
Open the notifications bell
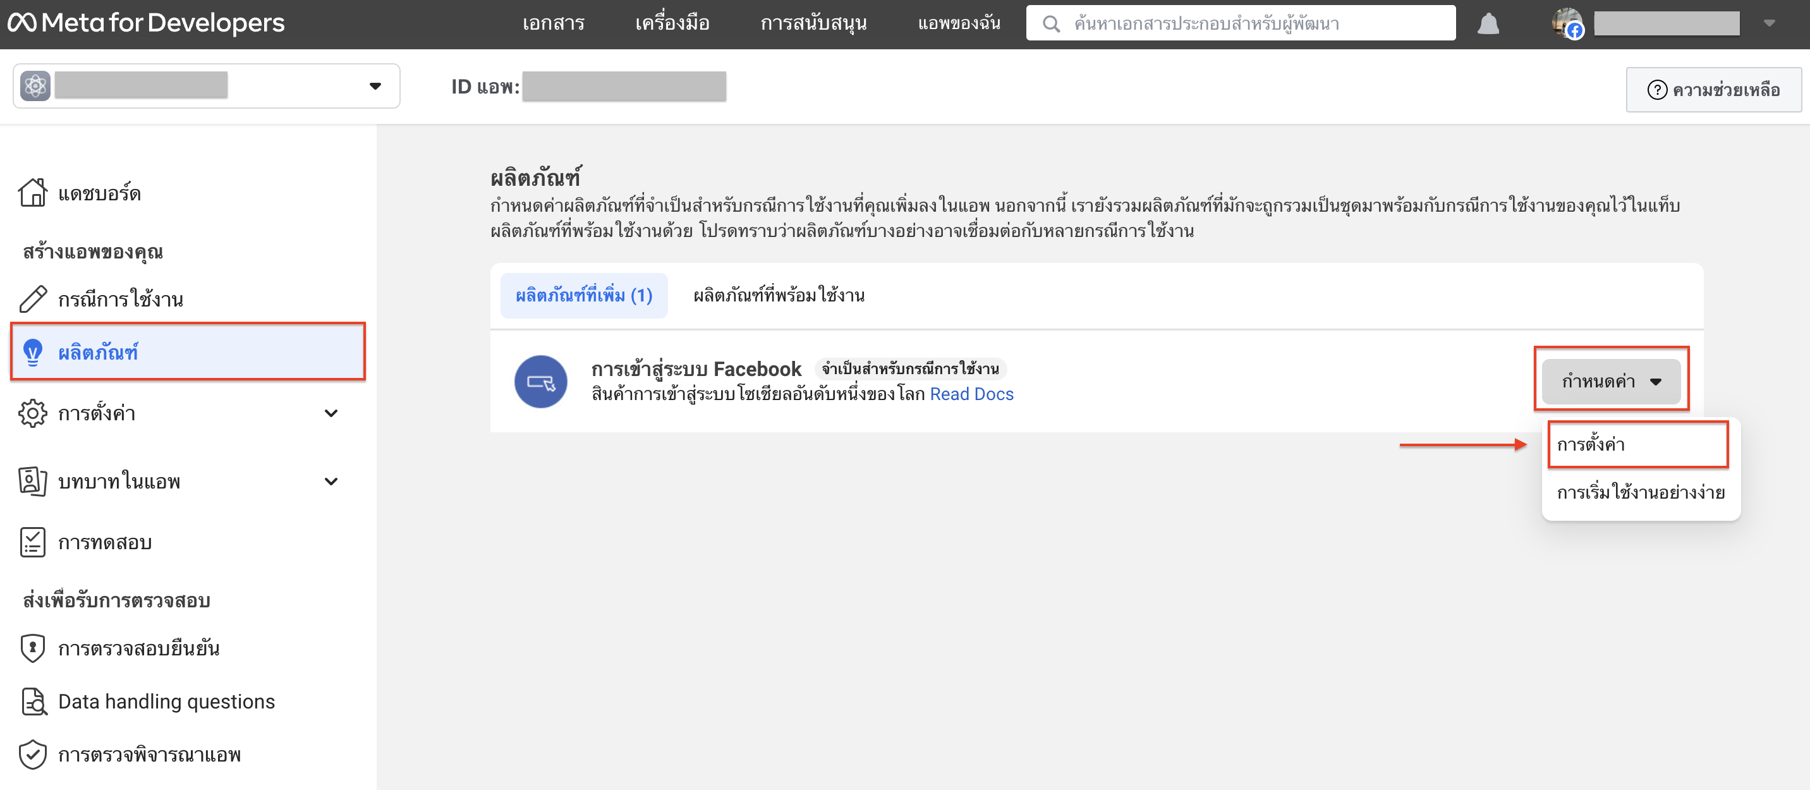tap(1488, 24)
